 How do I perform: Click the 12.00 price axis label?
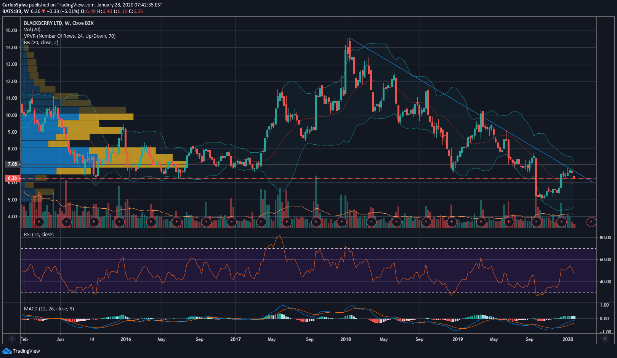click(x=11, y=82)
